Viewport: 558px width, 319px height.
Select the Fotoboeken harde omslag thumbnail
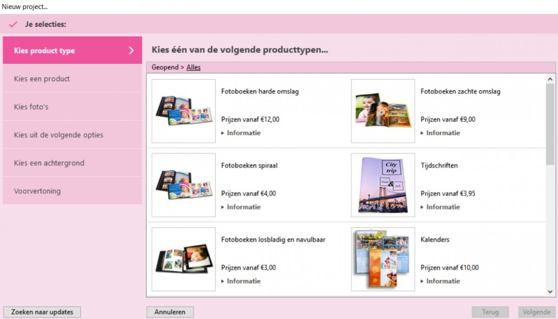pos(184,111)
